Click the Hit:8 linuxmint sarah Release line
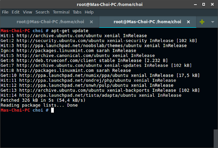Screen dimensions: 218x148 66,70
